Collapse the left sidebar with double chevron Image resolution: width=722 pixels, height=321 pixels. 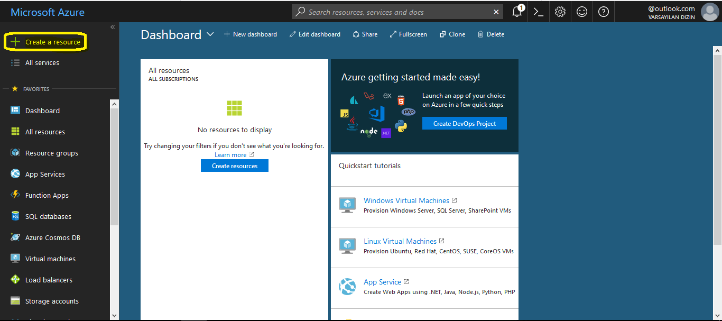coord(113,27)
